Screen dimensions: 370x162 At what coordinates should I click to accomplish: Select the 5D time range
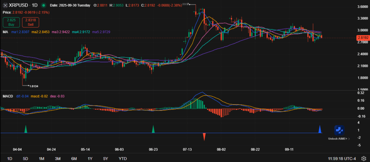pos(25,158)
